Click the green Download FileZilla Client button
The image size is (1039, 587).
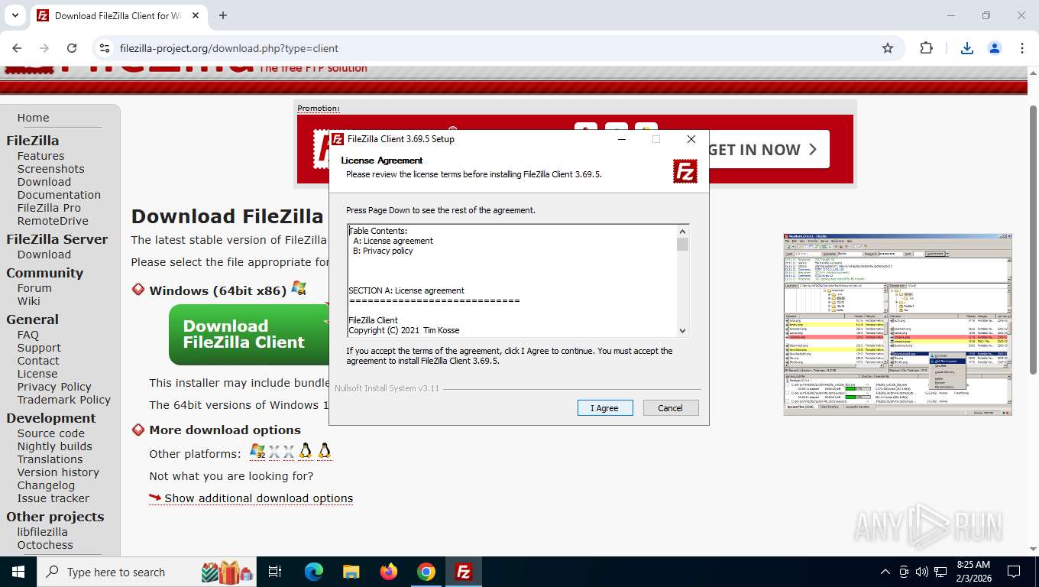pyautogui.click(x=249, y=334)
